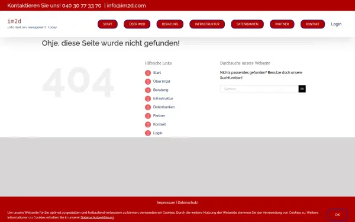Click the bullet icon beside Kontakt link
This screenshot has width=355, height=222.
148,124
